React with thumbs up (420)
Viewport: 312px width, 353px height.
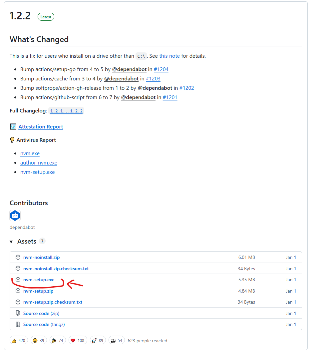19,340
